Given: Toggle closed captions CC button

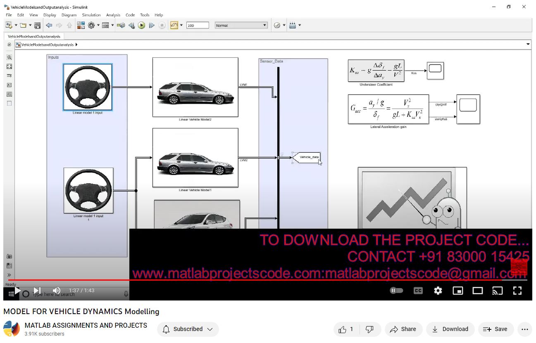Looking at the screenshot, I should point(418,291).
